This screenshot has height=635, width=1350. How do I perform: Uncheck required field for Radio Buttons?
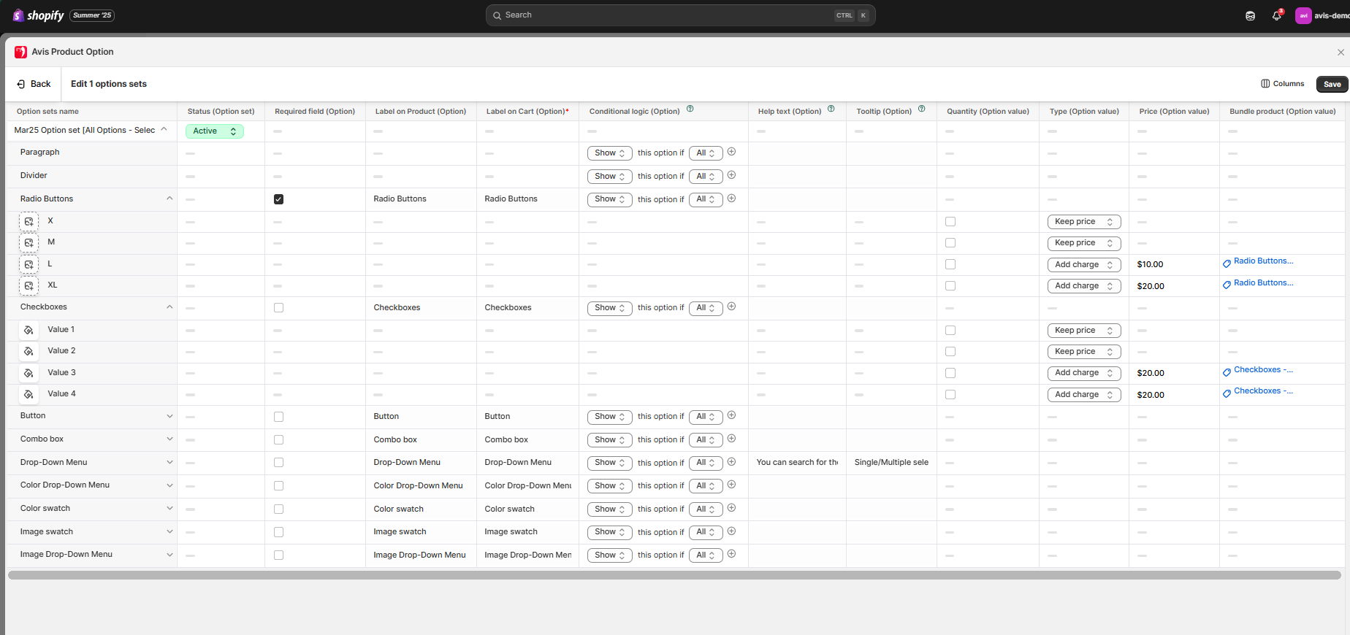(278, 199)
